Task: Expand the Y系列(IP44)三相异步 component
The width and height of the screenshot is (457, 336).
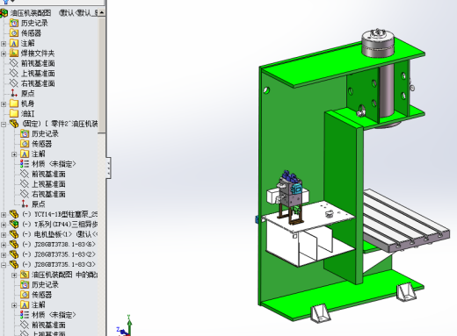Action: pos(4,225)
